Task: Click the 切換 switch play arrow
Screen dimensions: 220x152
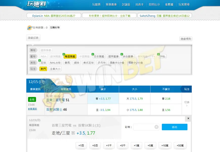Action: pos(187,104)
